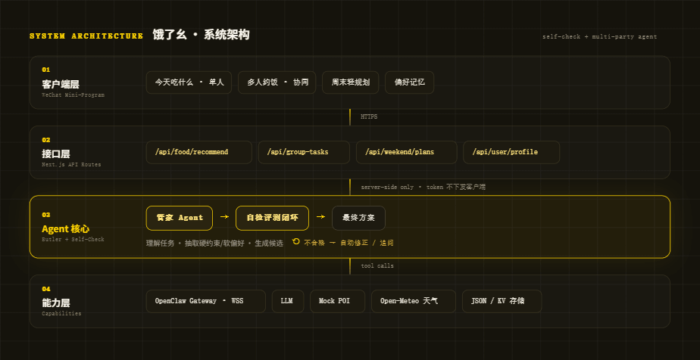Click the /api/food/recommend route chip

[x=199, y=152]
